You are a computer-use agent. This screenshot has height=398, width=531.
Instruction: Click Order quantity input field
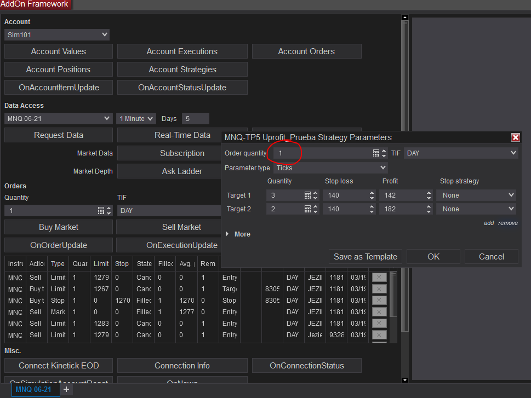[x=323, y=153]
